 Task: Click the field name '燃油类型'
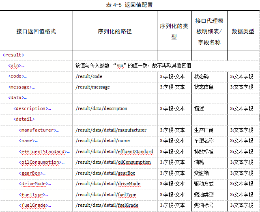[204, 195]
